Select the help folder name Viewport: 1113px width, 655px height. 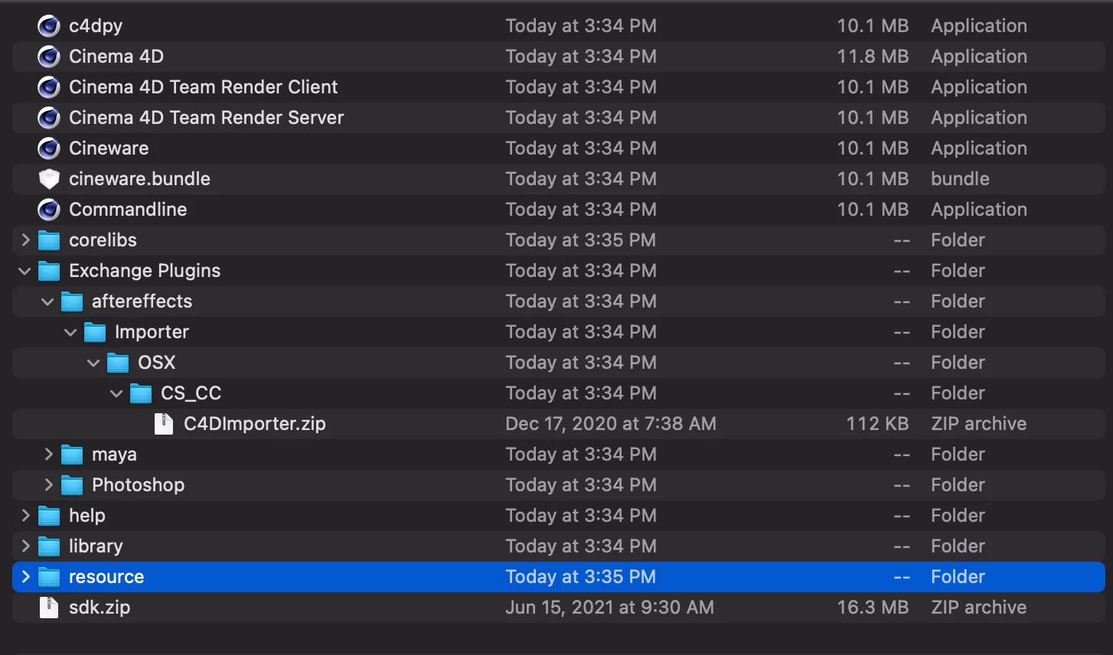[87, 516]
